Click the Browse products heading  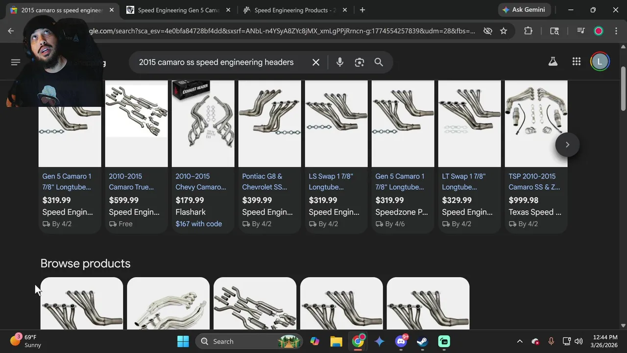pos(85,263)
